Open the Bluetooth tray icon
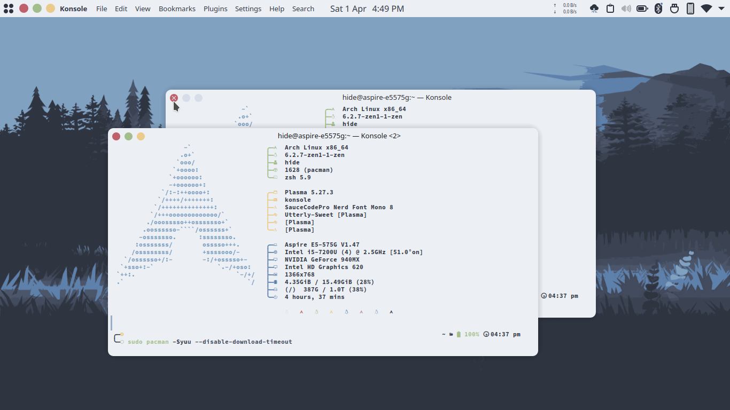 click(x=658, y=9)
